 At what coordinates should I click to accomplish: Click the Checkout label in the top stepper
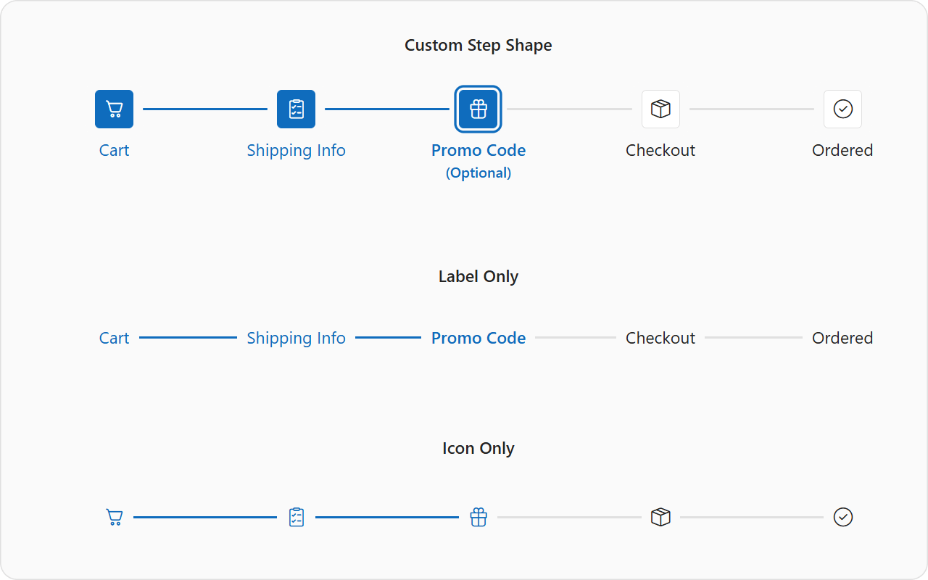pyautogui.click(x=660, y=150)
